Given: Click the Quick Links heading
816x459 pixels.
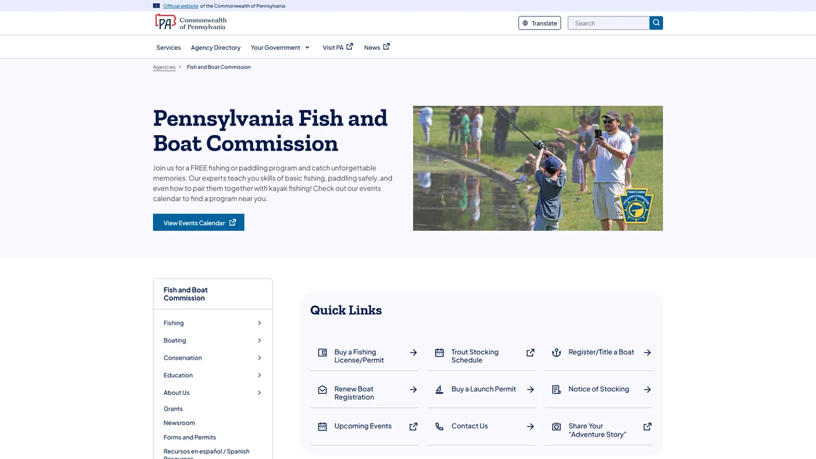Looking at the screenshot, I should click(346, 310).
